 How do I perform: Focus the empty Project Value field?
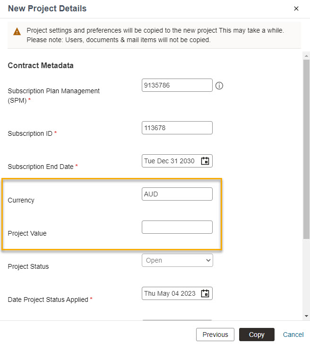tap(177, 227)
